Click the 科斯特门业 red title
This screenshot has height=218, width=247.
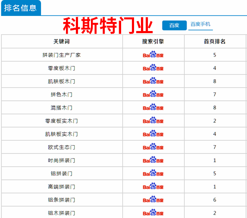108,25
